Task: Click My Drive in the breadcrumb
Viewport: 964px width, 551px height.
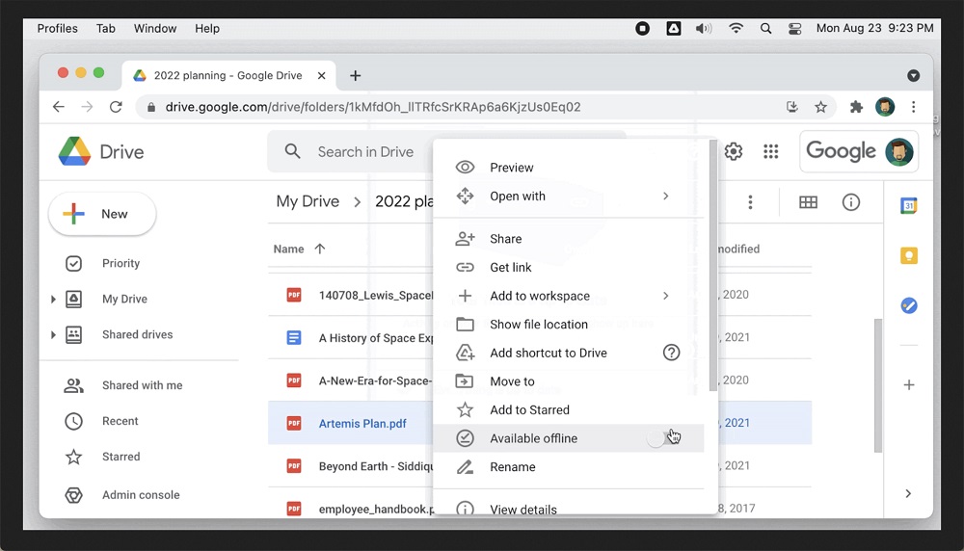Action: click(308, 201)
